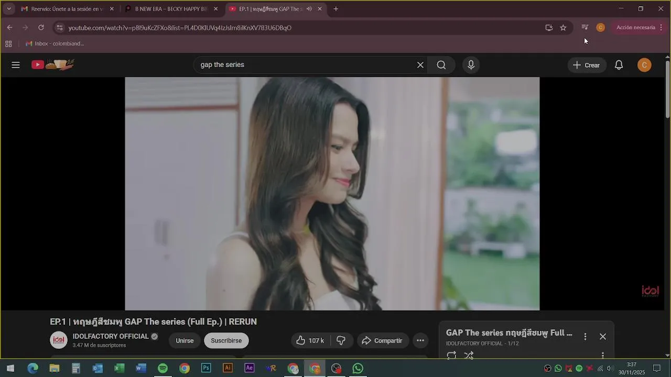
Task: Open WhatsApp from the taskbar
Action: 358,369
